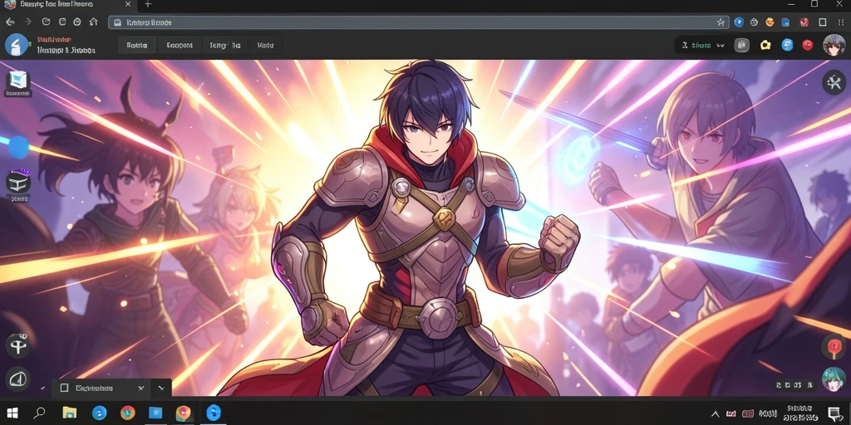This screenshot has height=425, width=851.
Task: Open the taskbar notification center icon
Action: (834, 413)
